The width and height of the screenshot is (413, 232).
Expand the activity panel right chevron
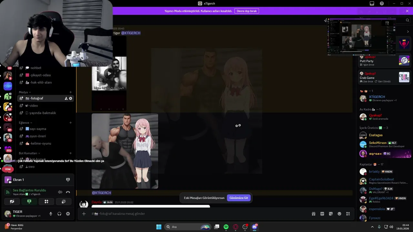point(408,32)
